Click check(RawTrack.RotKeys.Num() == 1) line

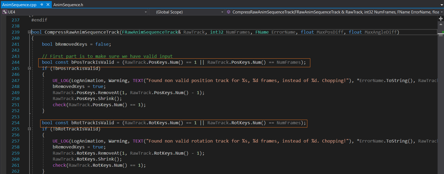coord(99,165)
